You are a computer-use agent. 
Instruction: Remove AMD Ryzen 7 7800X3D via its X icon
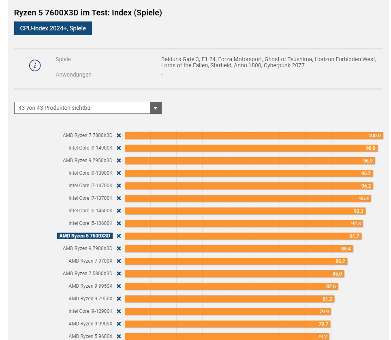pos(119,135)
